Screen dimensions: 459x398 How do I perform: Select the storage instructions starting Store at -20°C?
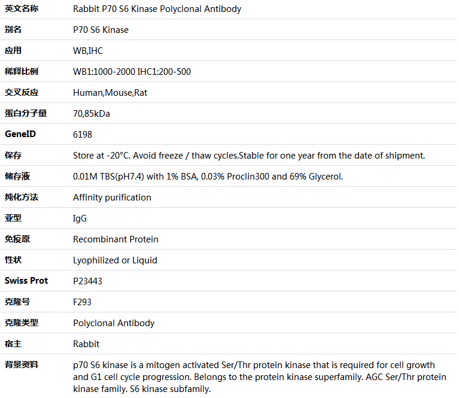pos(249,156)
